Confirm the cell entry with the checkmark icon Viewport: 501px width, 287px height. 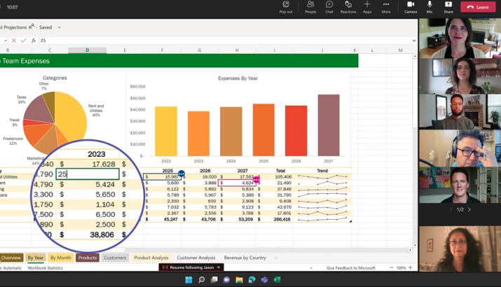(x=23, y=41)
